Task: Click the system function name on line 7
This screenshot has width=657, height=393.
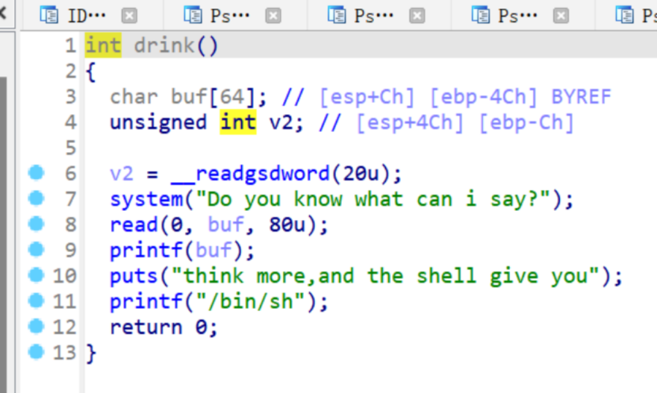Action: [146, 199]
